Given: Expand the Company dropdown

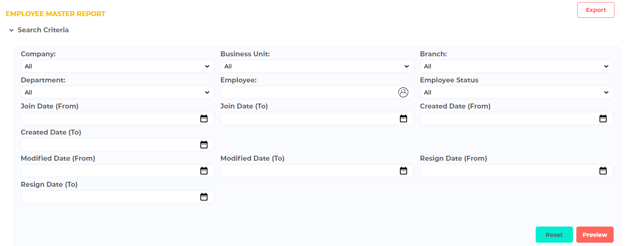Looking at the screenshot, I should (x=117, y=66).
